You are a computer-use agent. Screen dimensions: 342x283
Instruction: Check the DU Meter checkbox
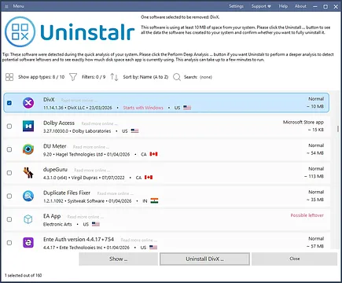click(9, 149)
